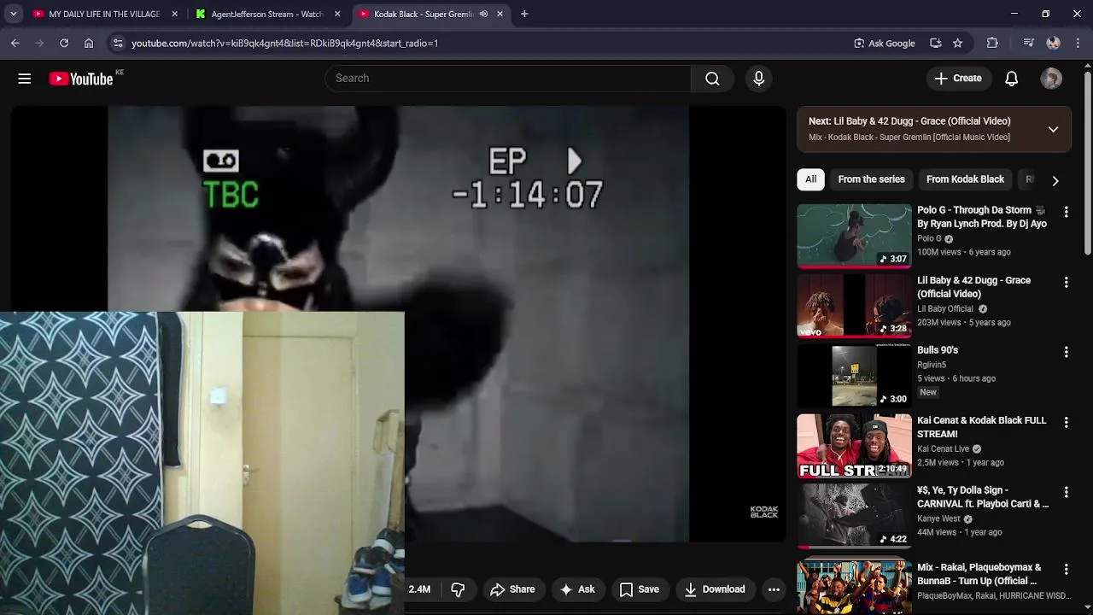Open Lil Baby Grace video thumbnail

coord(854,306)
